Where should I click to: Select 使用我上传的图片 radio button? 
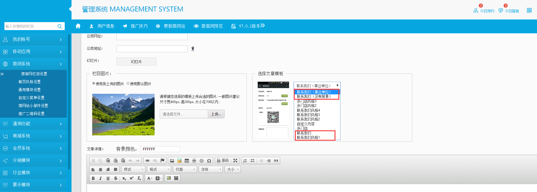click(x=94, y=83)
